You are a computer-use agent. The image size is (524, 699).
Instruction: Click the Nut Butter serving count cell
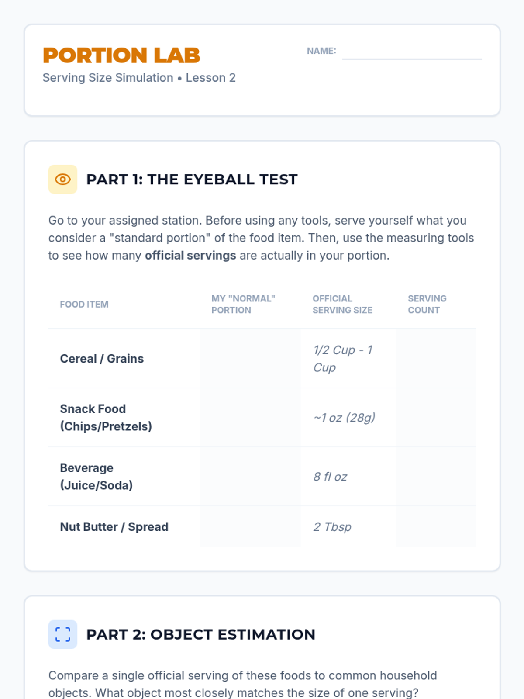point(436,527)
